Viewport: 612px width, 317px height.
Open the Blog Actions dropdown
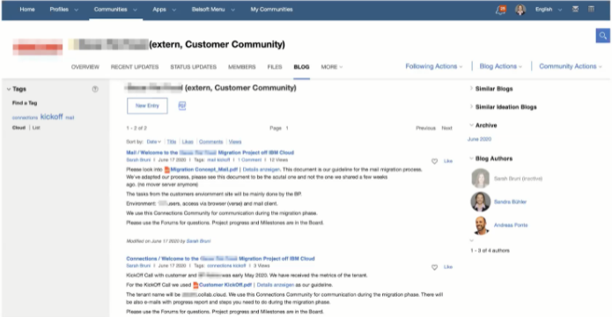point(501,66)
